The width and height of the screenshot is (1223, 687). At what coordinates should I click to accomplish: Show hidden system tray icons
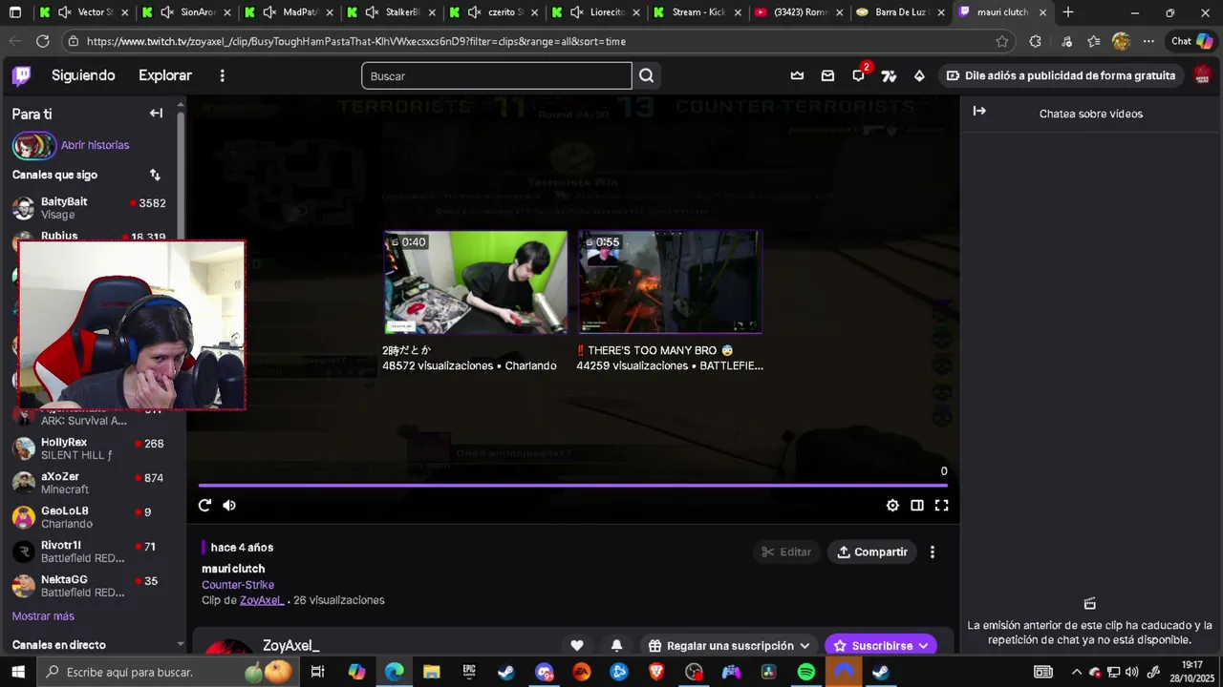1076,672
